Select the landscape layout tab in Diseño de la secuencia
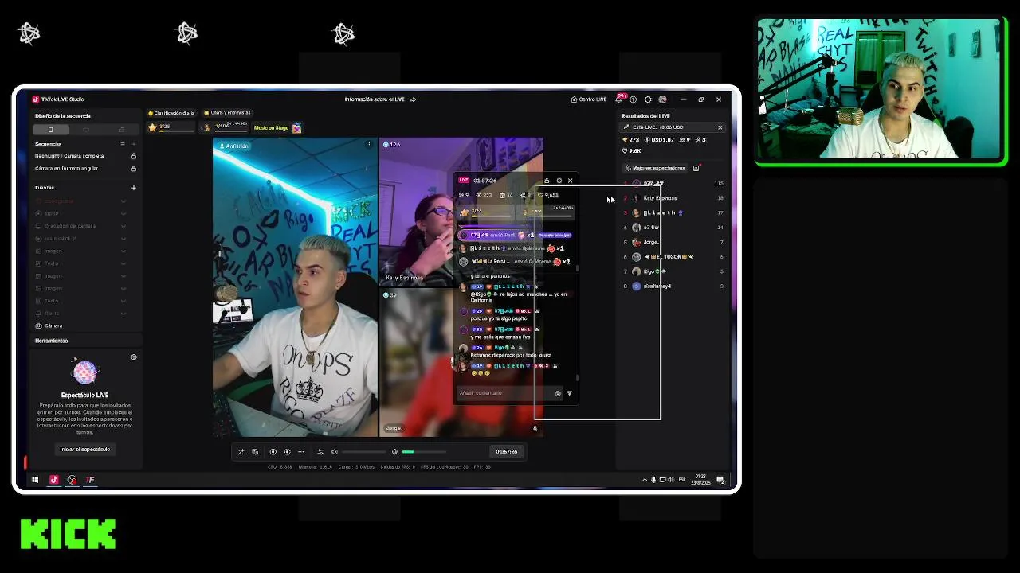 coord(86,129)
